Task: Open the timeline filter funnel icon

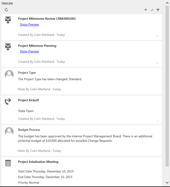Action: (x=158, y=10)
